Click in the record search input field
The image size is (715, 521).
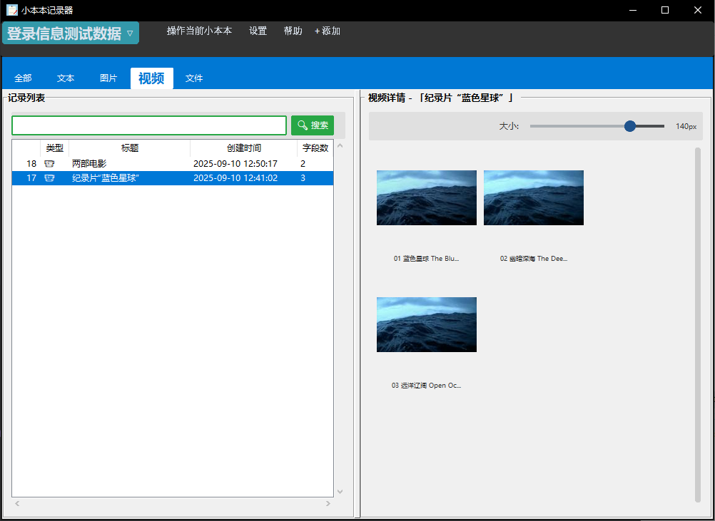(x=148, y=125)
